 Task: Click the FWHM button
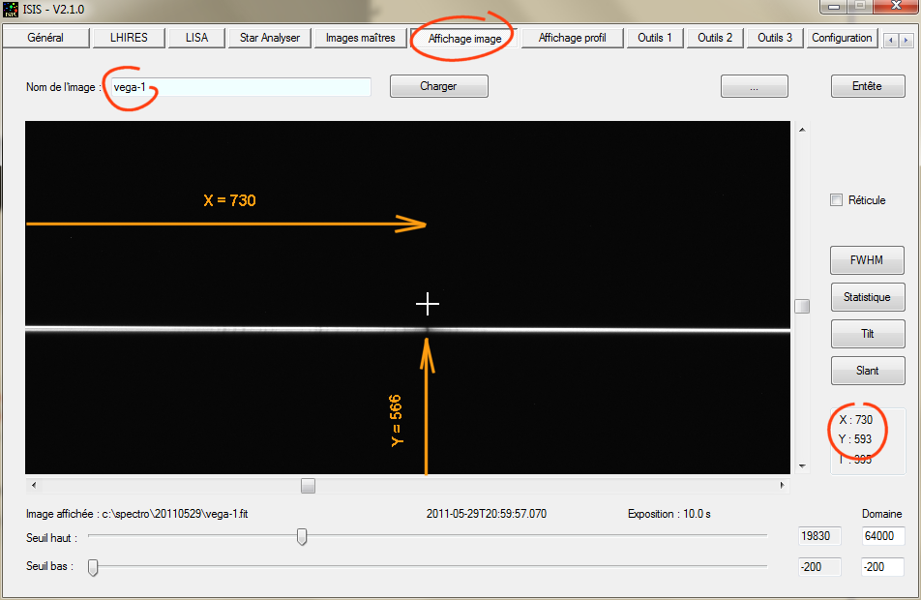coord(868,260)
